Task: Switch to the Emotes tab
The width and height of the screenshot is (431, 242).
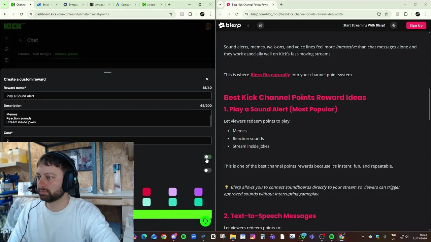Action: tap(24, 54)
